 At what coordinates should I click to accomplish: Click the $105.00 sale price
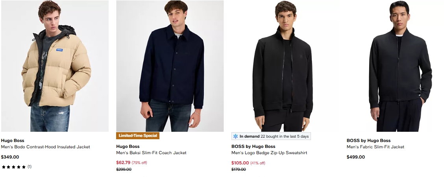(x=240, y=163)
